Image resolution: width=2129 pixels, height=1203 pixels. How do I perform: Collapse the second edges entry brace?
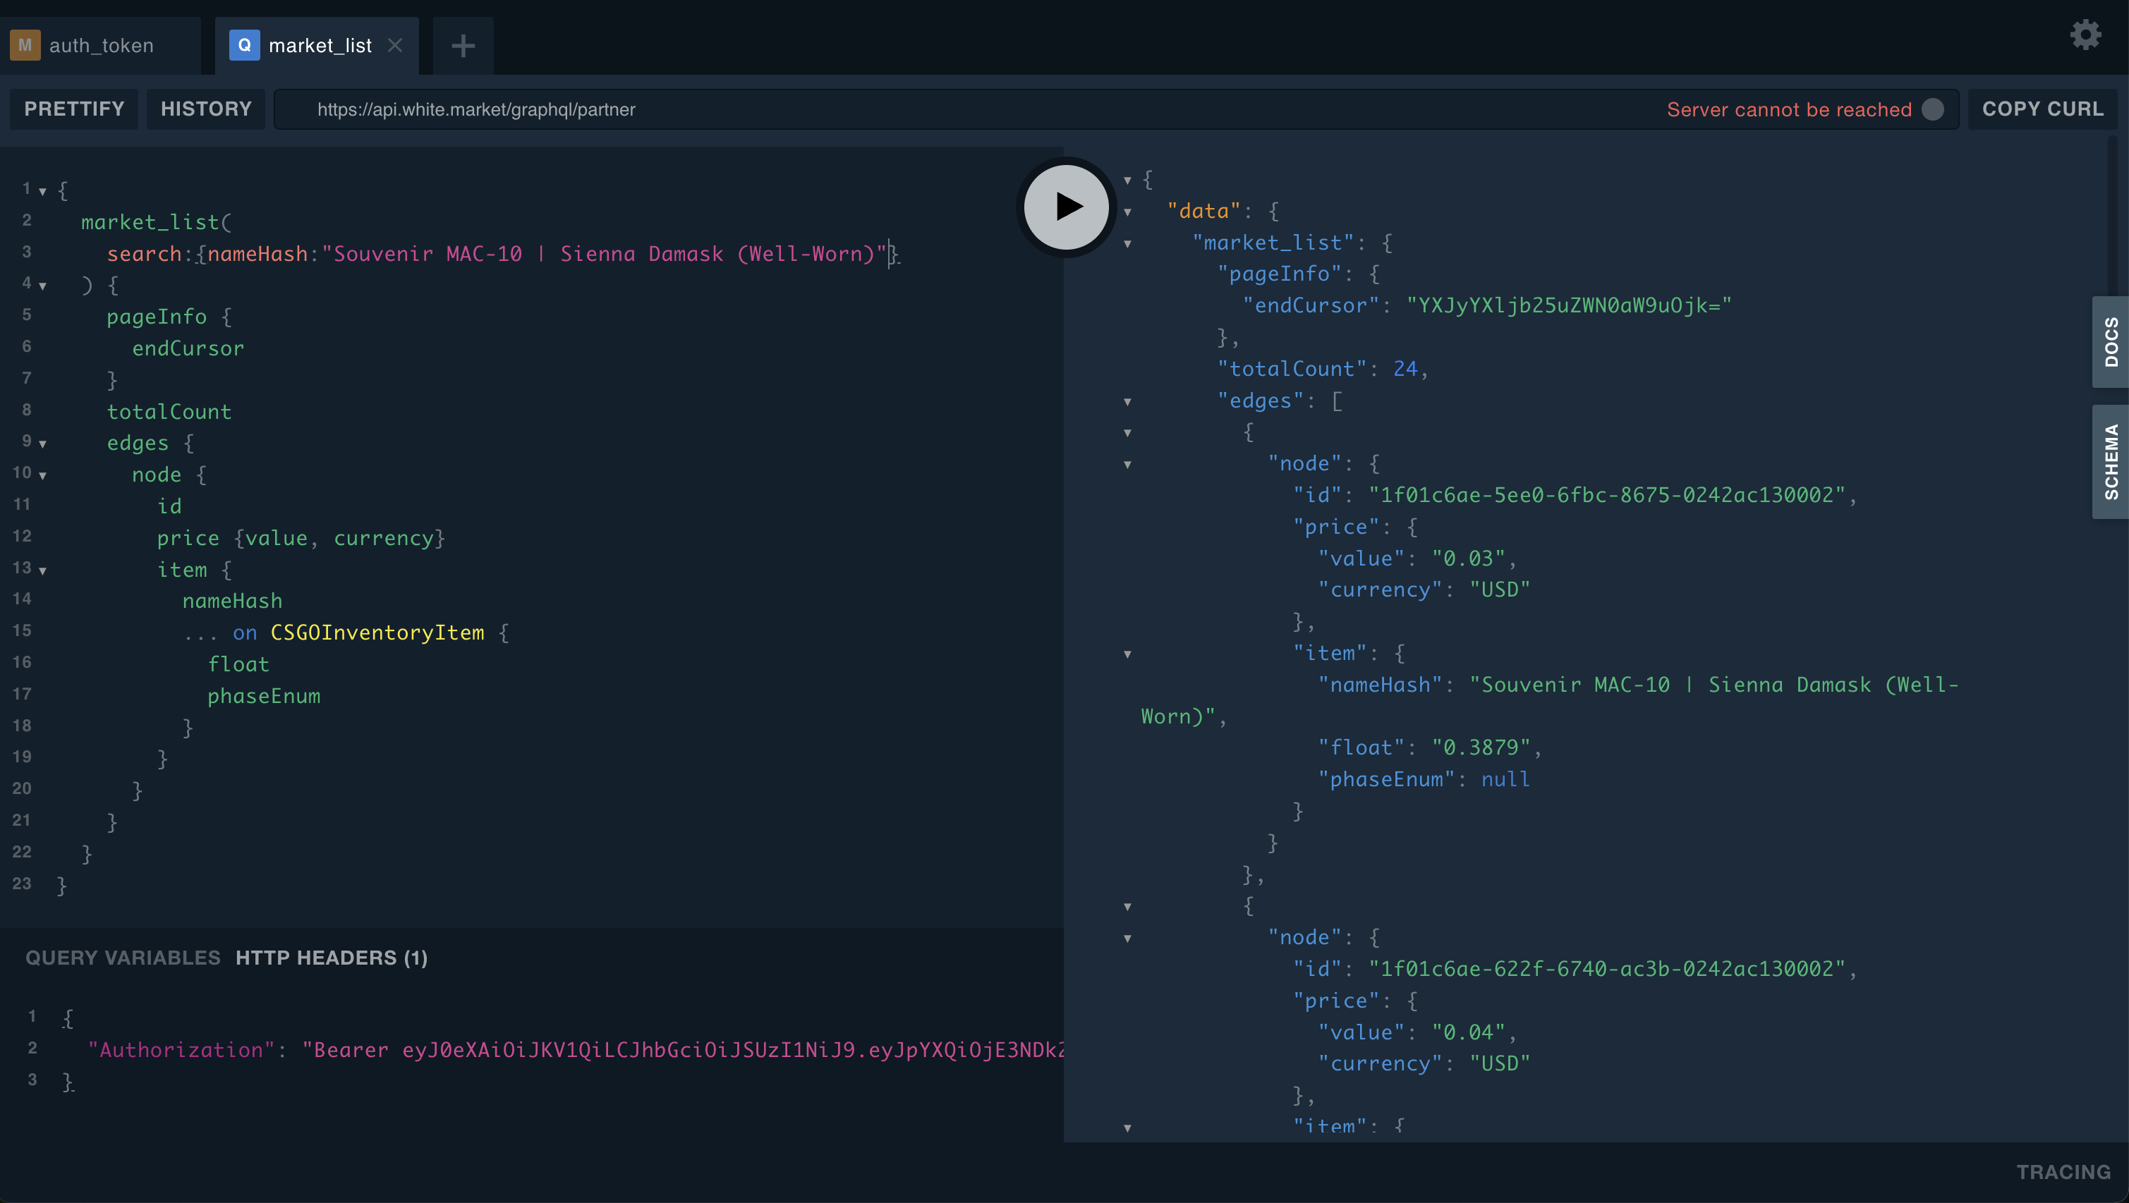click(x=1127, y=906)
